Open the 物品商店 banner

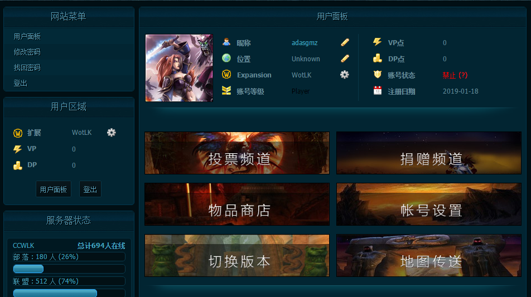pos(237,205)
